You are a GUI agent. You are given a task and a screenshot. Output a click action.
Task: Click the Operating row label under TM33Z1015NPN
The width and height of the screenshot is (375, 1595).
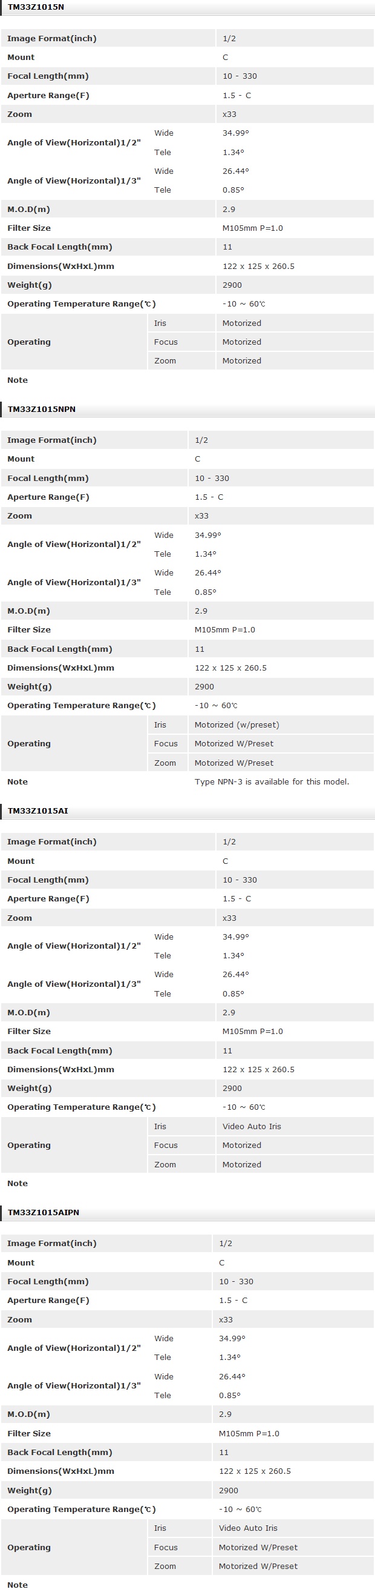pyautogui.click(x=29, y=744)
